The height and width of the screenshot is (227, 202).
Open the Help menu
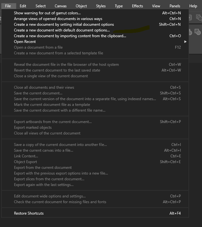point(193,6)
